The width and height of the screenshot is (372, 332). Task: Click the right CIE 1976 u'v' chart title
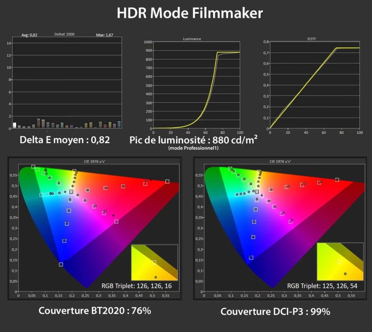280,161
